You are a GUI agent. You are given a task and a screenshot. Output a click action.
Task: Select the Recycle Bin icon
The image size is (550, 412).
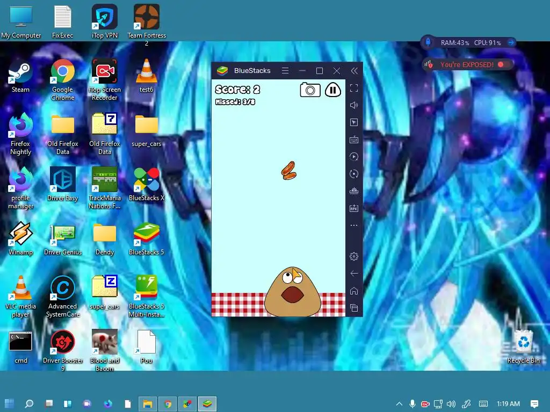[x=523, y=348]
